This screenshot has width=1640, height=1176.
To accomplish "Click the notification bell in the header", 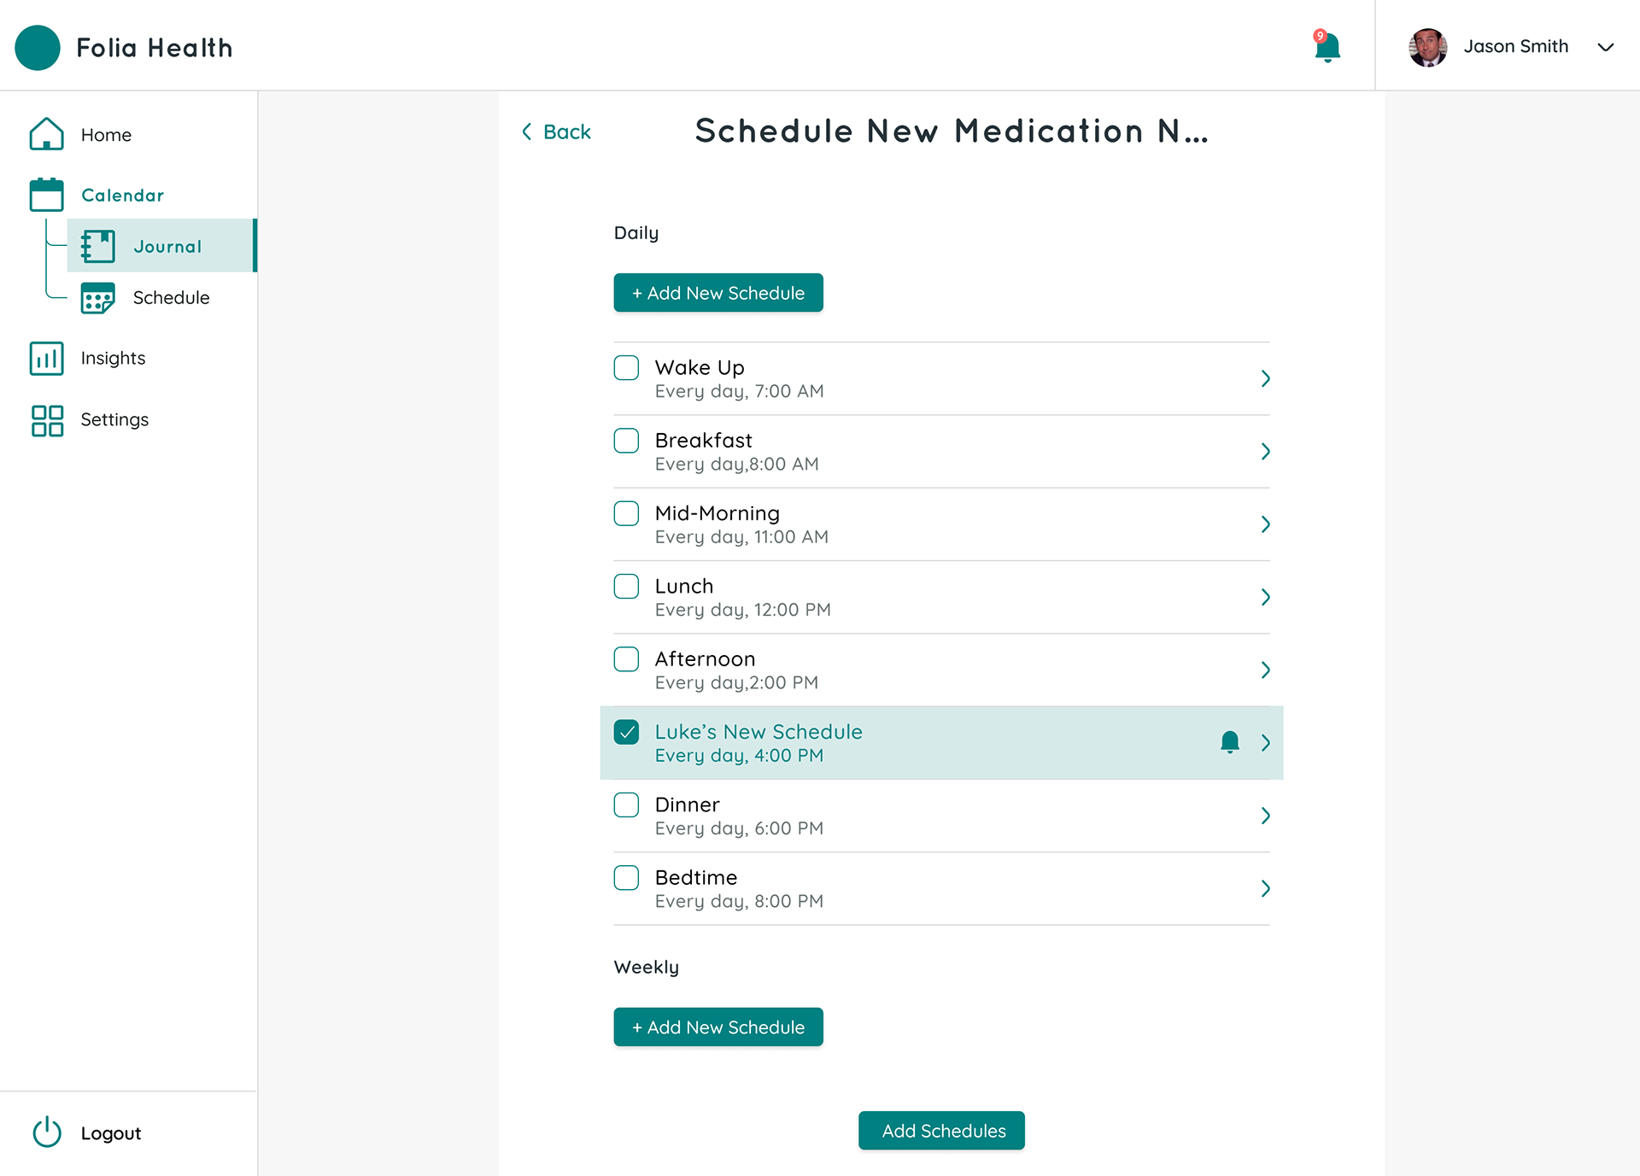I will (x=1327, y=47).
